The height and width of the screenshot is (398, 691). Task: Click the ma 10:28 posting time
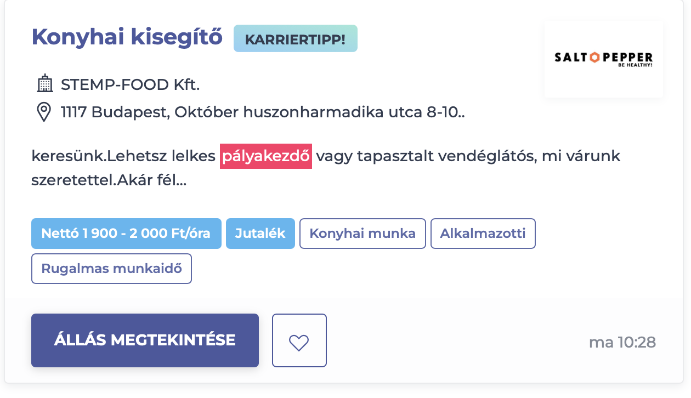click(x=622, y=343)
